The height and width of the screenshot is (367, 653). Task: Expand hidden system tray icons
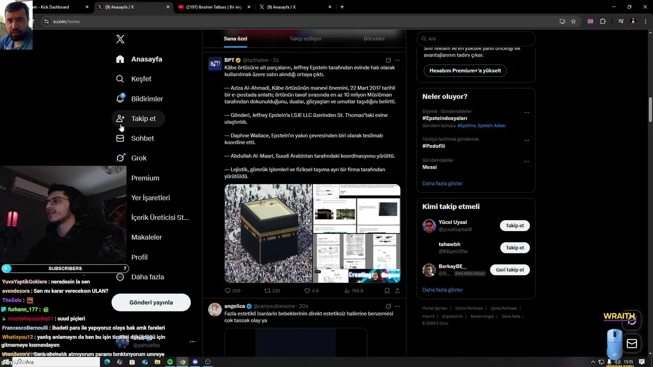click(x=593, y=362)
